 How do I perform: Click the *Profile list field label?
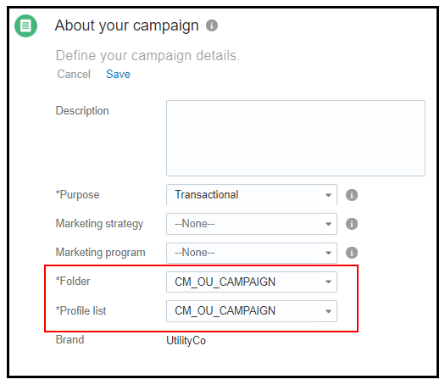[81, 310]
